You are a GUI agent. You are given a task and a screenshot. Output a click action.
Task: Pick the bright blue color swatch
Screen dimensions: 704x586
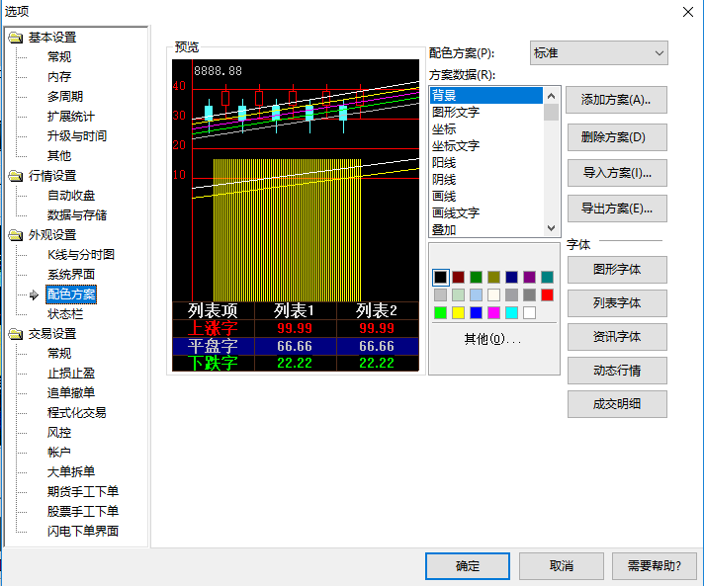point(476,312)
